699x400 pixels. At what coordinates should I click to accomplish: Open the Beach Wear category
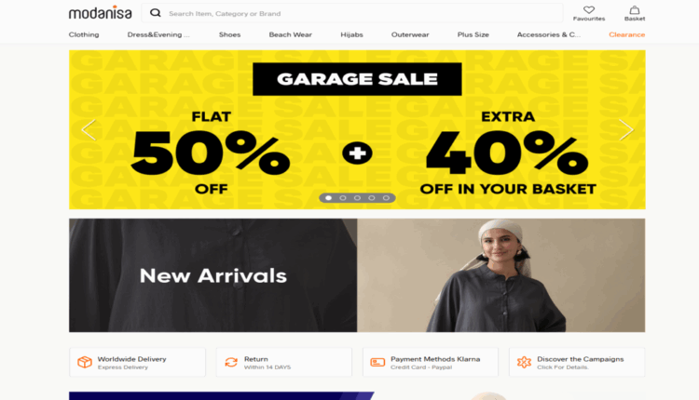coord(290,34)
